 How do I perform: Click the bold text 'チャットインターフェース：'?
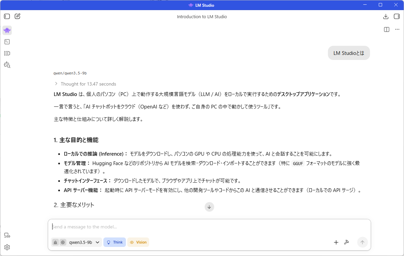tap(88, 181)
